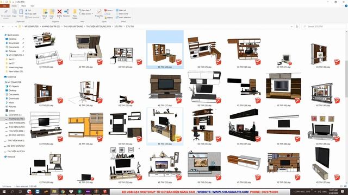Open New folder (30) in sidebar
Screen dimensions: 348x195
point(16,71)
